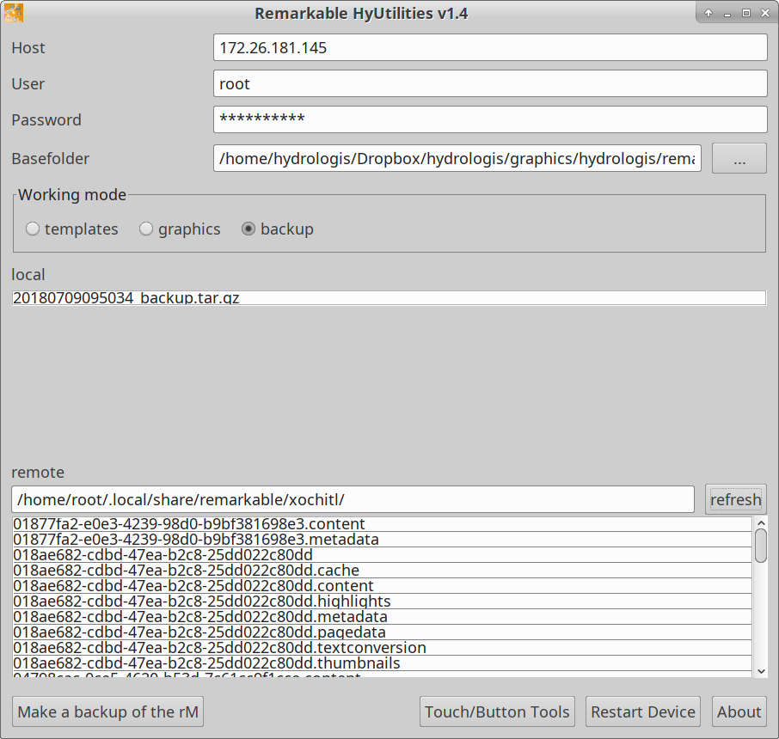The width and height of the screenshot is (779, 739).
Task: Select the templates working mode
Action: pos(72,229)
